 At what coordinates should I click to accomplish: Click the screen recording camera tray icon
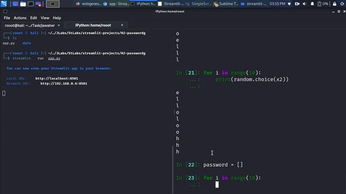coord(297,4)
